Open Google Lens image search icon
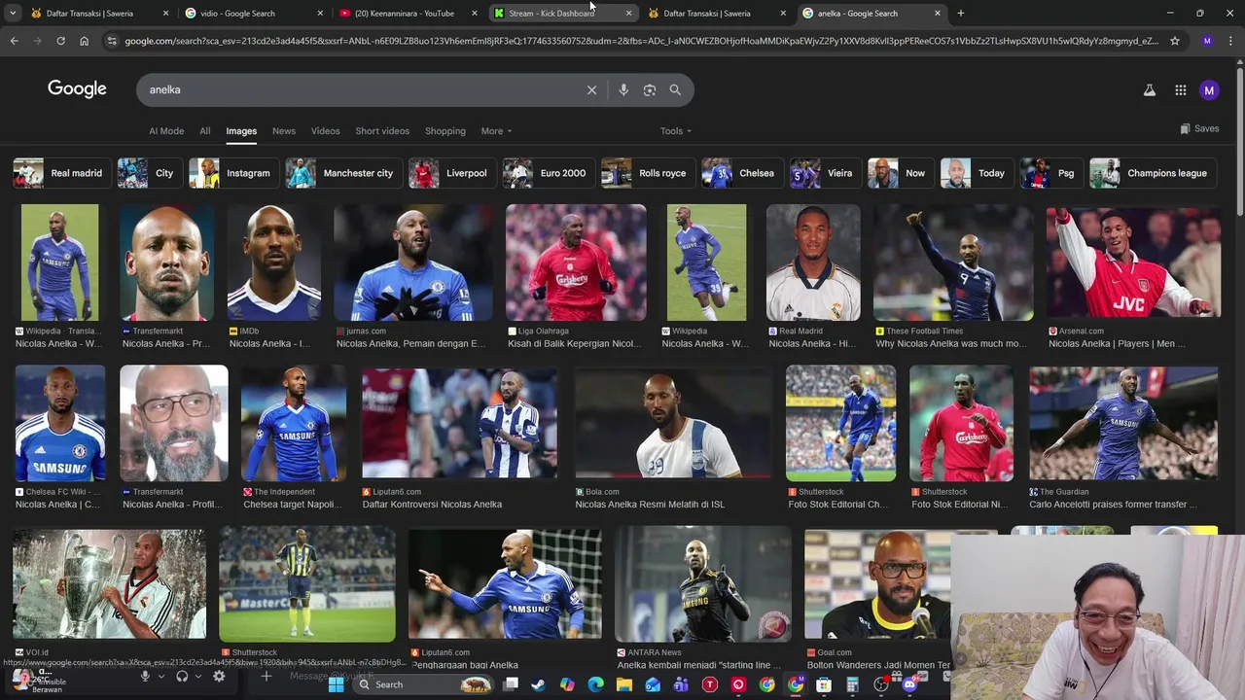This screenshot has height=700, width=1245. click(650, 89)
